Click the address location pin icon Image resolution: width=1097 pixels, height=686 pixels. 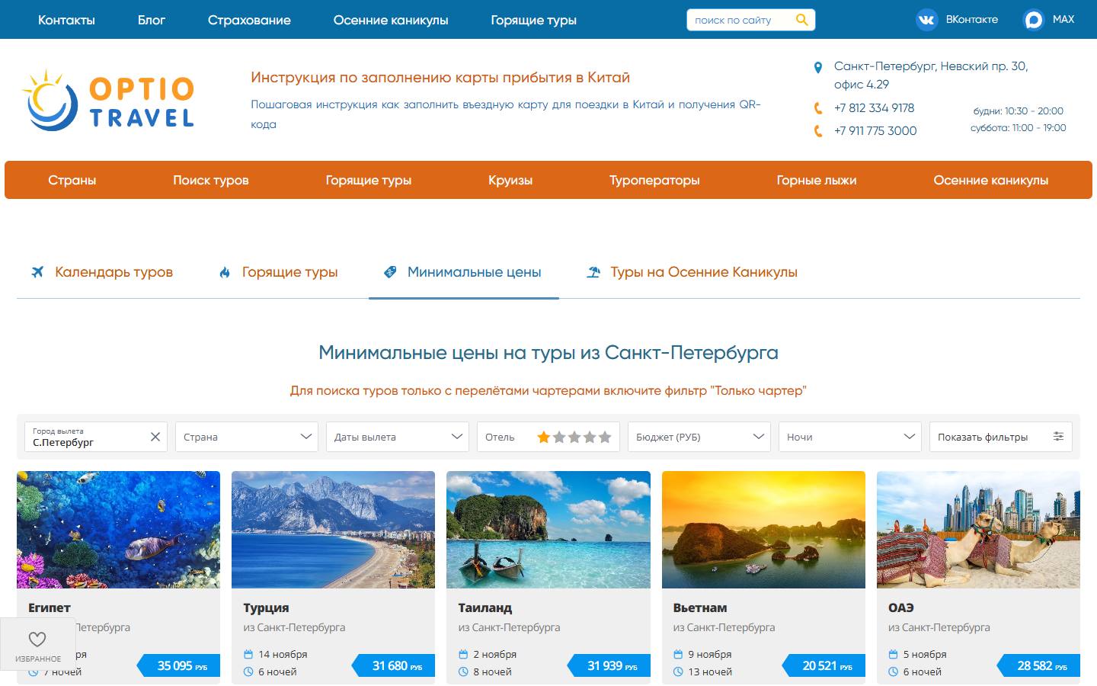818,67
